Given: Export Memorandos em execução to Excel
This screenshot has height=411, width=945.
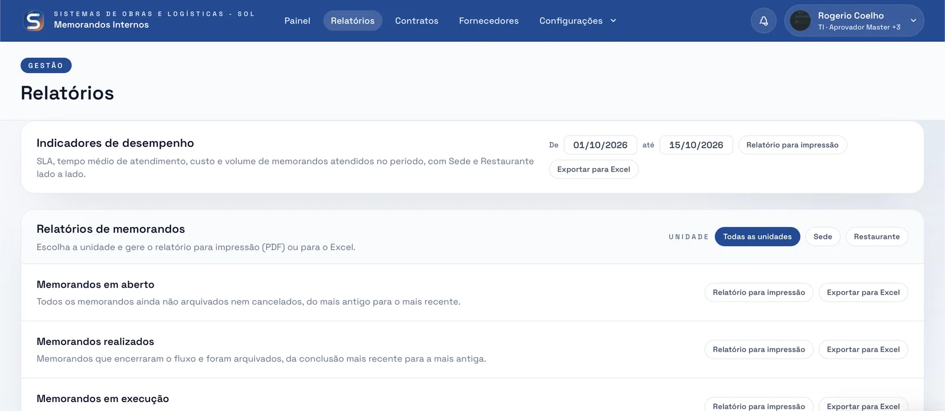Looking at the screenshot, I should pyautogui.click(x=863, y=406).
